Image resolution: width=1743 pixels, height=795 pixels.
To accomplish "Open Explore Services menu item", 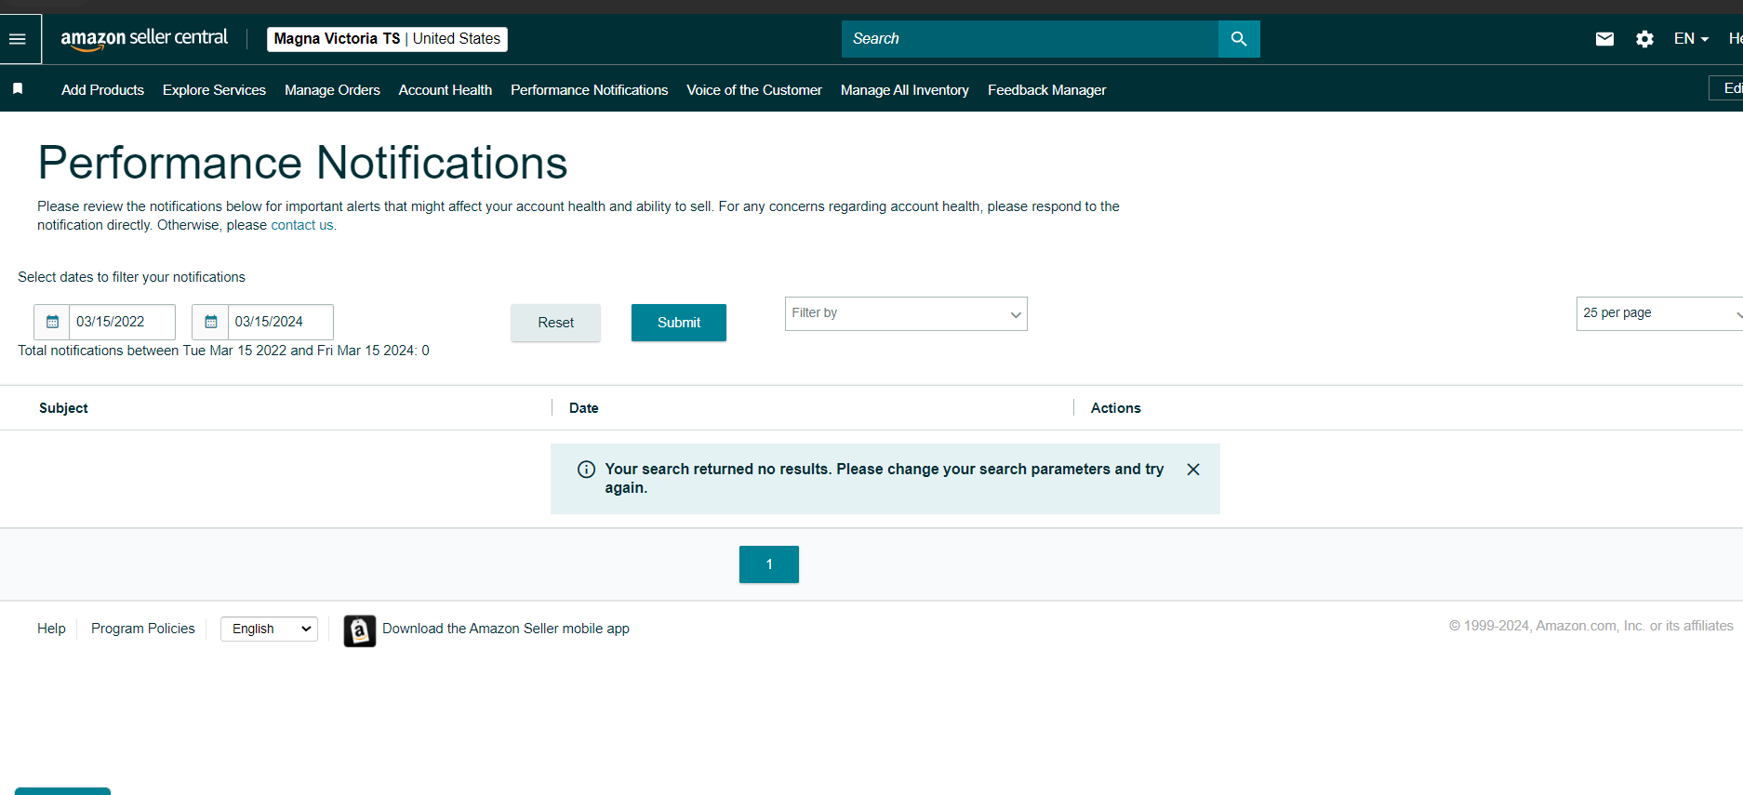I will tap(214, 90).
